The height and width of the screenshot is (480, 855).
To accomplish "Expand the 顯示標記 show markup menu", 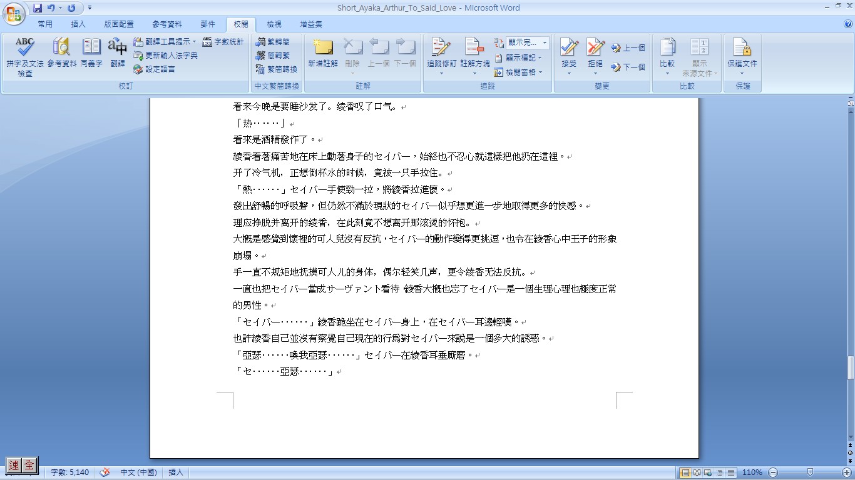I will pos(518,57).
